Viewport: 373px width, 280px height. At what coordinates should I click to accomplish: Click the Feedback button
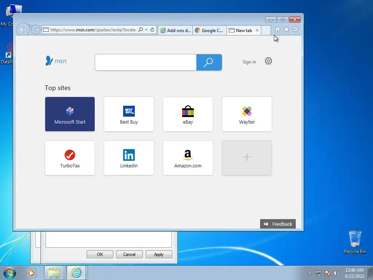278,224
